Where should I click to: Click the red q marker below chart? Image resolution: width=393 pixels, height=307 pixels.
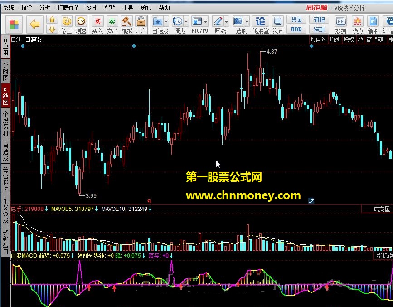(x=149, y=200)
